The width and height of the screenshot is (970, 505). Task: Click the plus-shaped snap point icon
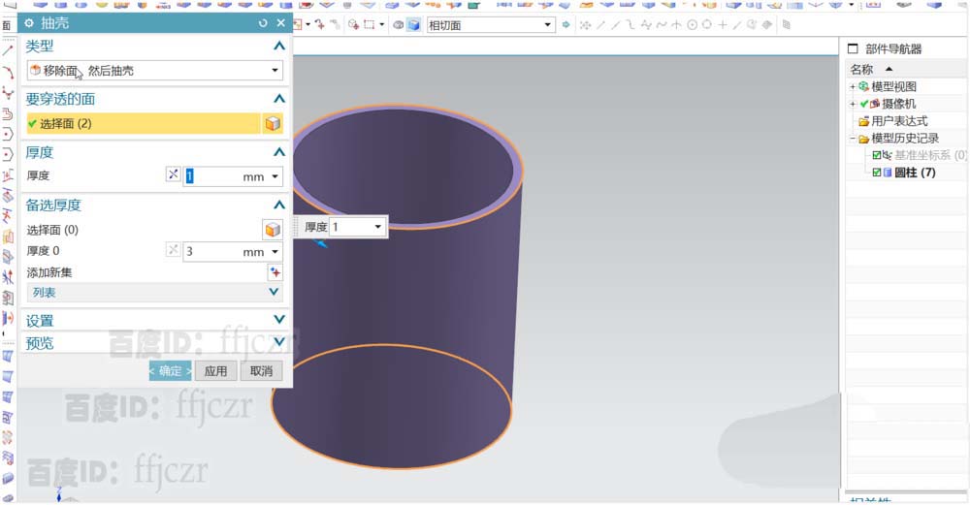click(722, 25)
